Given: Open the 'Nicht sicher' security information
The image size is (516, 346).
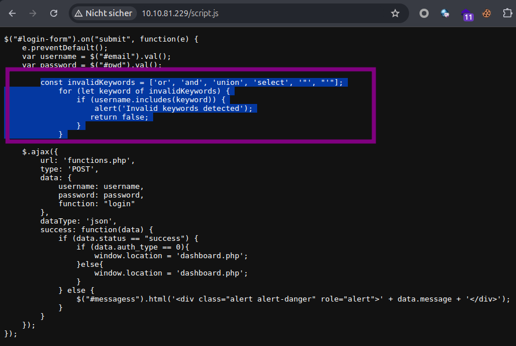Looking at the screenshot, I should 103,13.
